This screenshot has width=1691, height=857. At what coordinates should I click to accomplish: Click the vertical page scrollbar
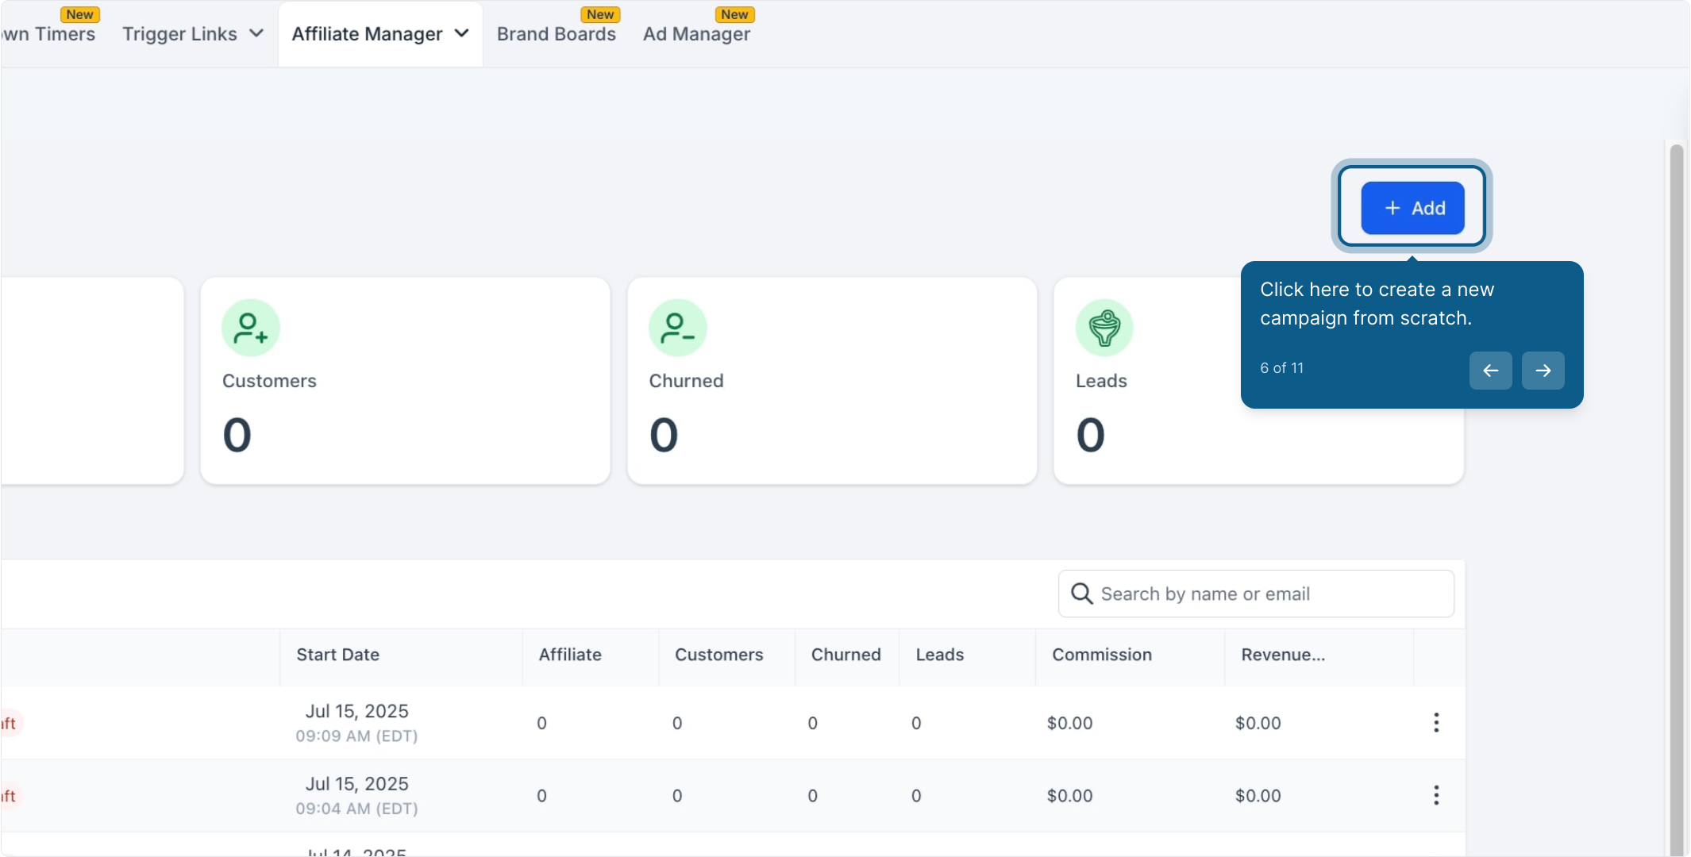tap(1676, 498)
